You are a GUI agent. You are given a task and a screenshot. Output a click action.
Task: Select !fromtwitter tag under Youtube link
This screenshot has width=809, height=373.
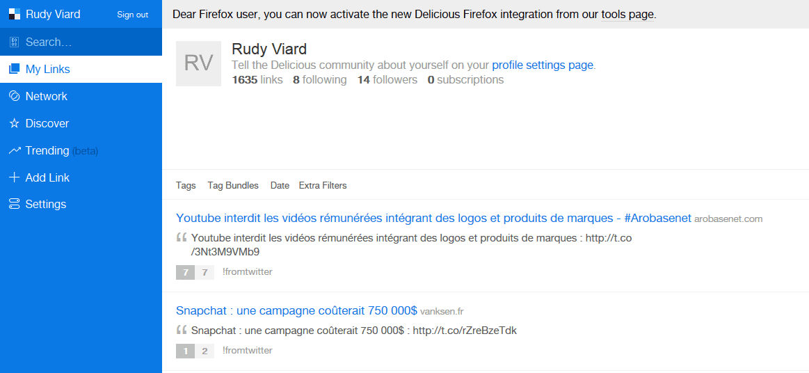point(248,272)
